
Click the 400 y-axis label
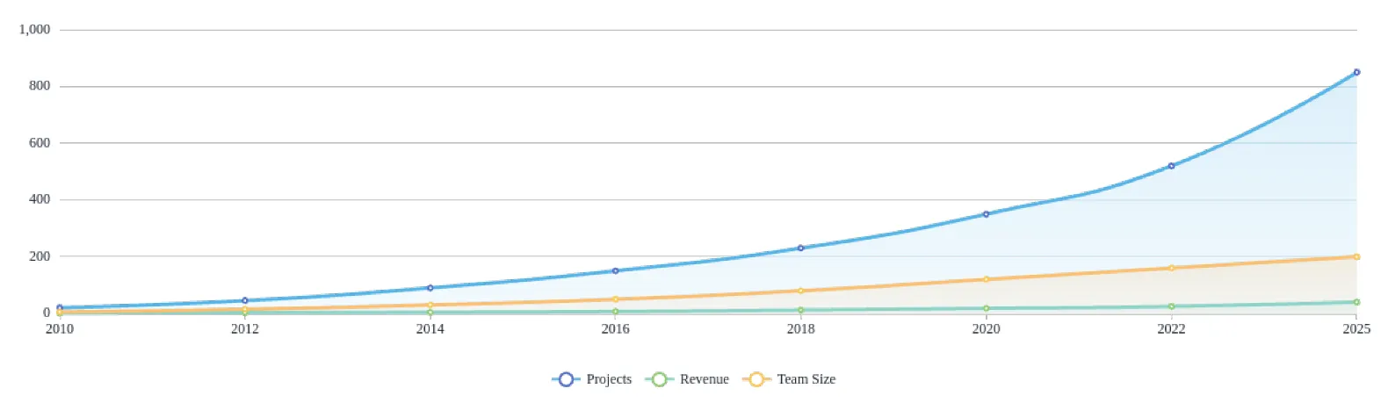click(40, 199)
